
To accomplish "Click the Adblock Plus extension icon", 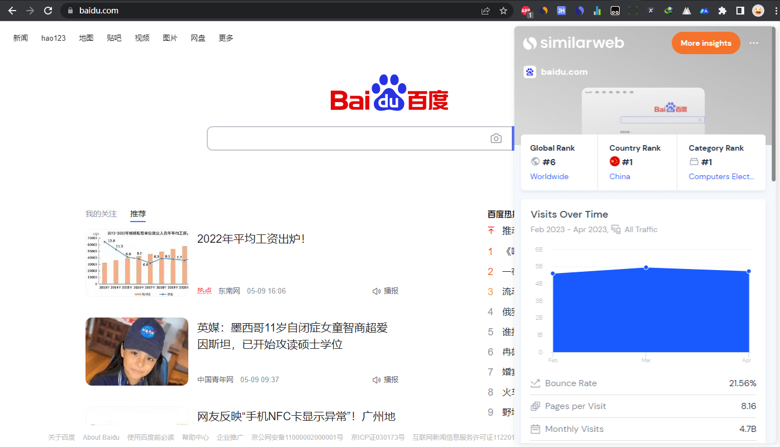I will [x=526, y=11].
